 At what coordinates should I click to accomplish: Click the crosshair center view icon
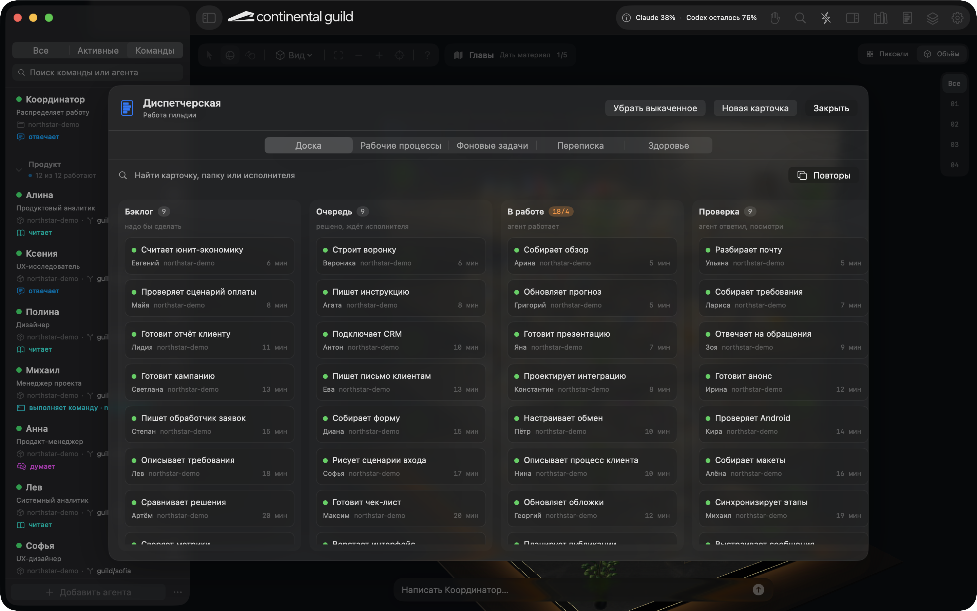click(x=399, y=55)
